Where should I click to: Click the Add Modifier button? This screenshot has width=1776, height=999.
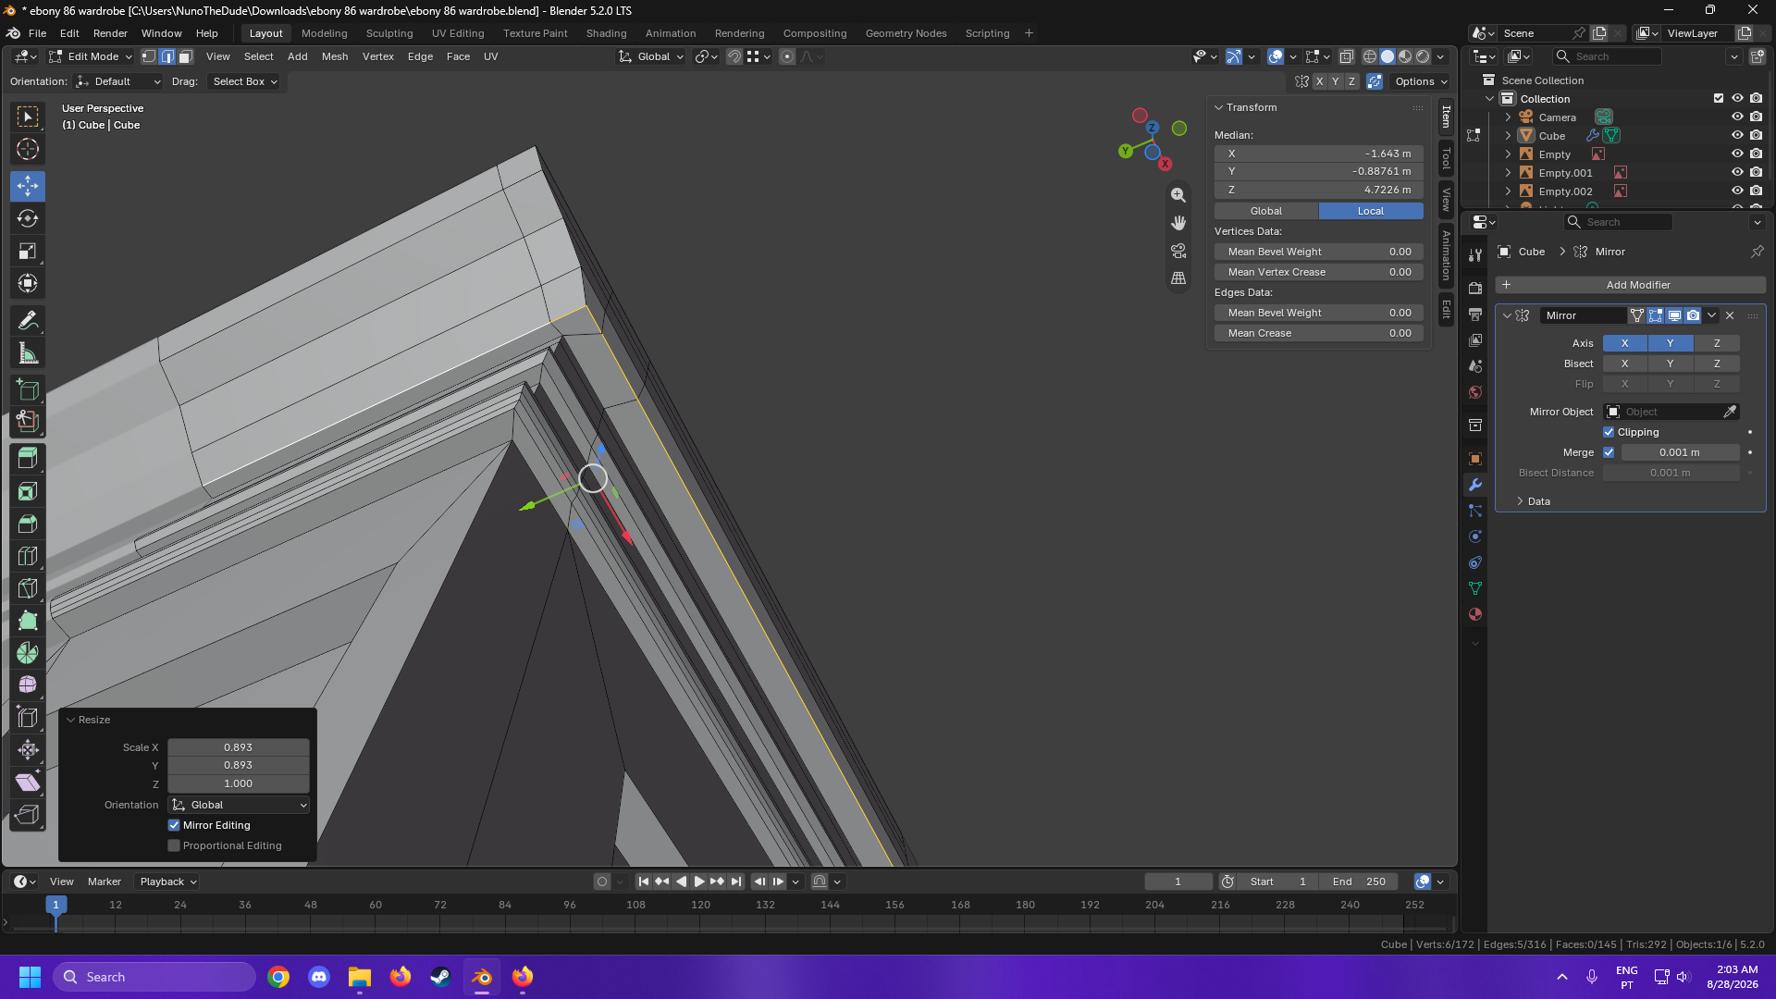tap(1630, 285)
